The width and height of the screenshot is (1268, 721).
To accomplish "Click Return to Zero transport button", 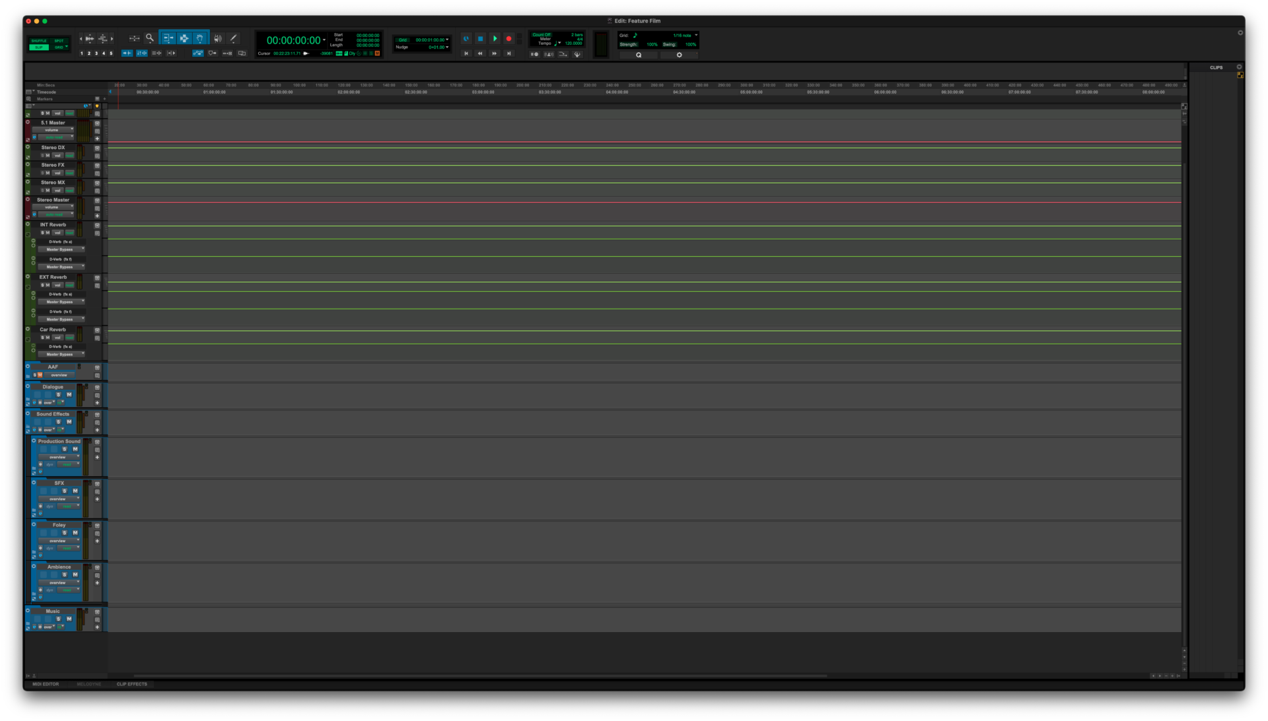I will point(466,53).
